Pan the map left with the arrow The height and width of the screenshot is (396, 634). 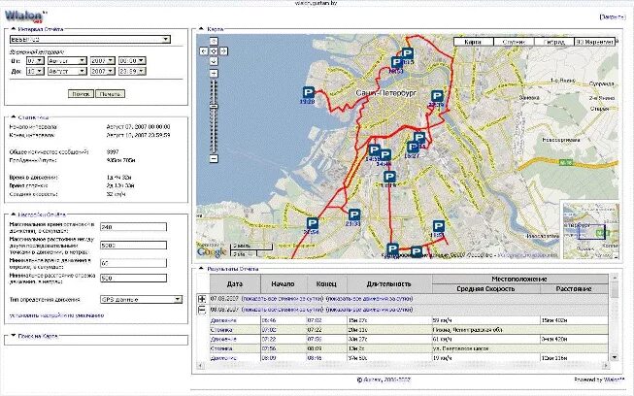[204, 51]
